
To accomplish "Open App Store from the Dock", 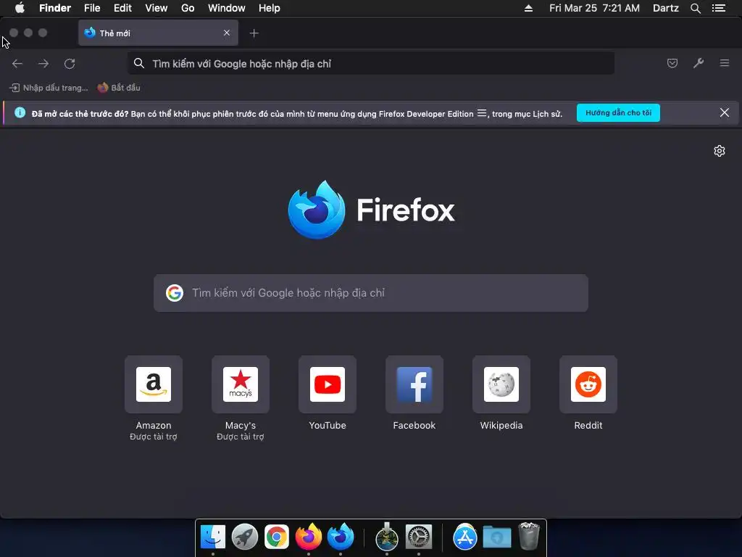I will tap(465, 537).
